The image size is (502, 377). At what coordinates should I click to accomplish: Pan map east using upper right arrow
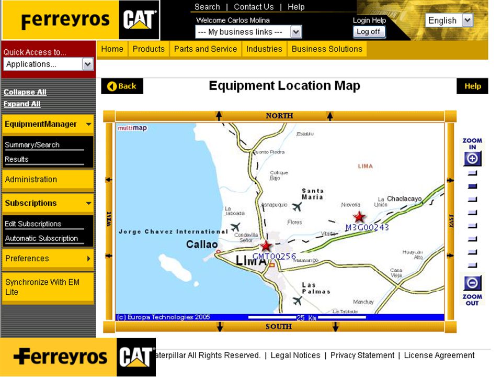pos(450,181)
